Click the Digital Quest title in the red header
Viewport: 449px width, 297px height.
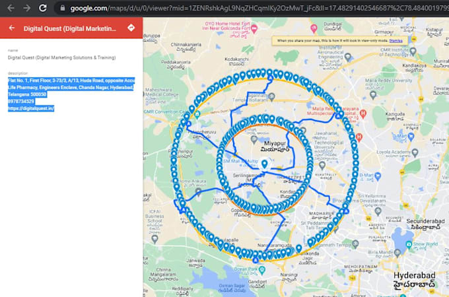click(70, 28)
